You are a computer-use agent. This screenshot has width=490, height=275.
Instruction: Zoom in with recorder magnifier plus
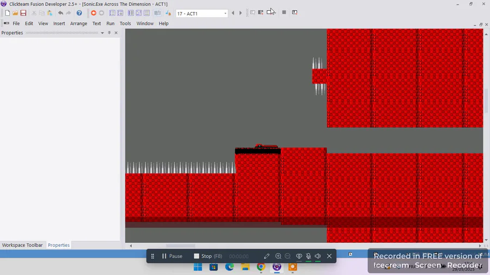[278, 256]
